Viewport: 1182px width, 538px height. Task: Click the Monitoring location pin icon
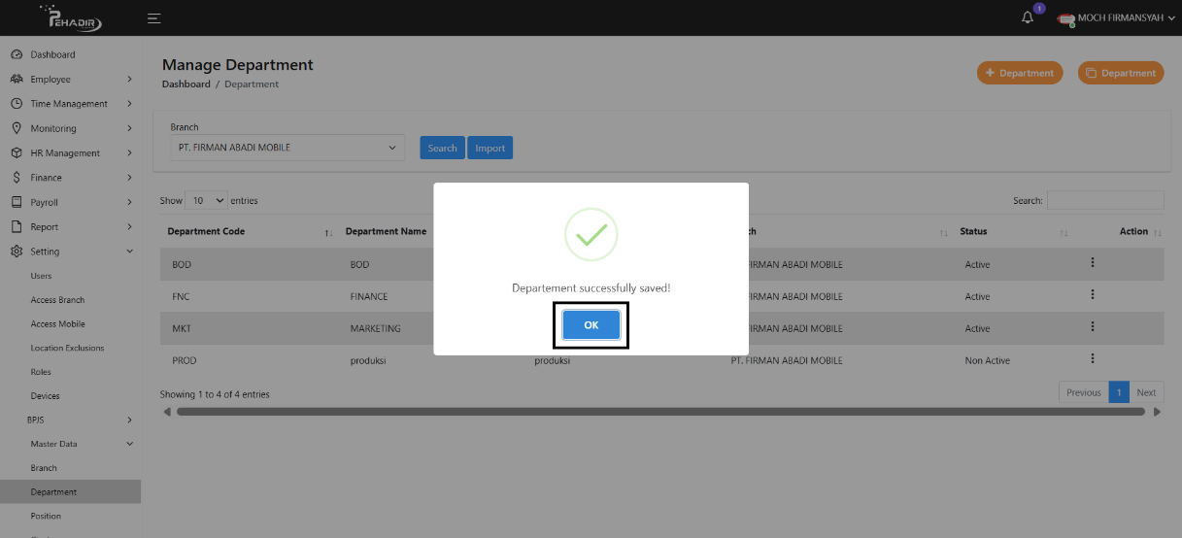click(17, 128)
